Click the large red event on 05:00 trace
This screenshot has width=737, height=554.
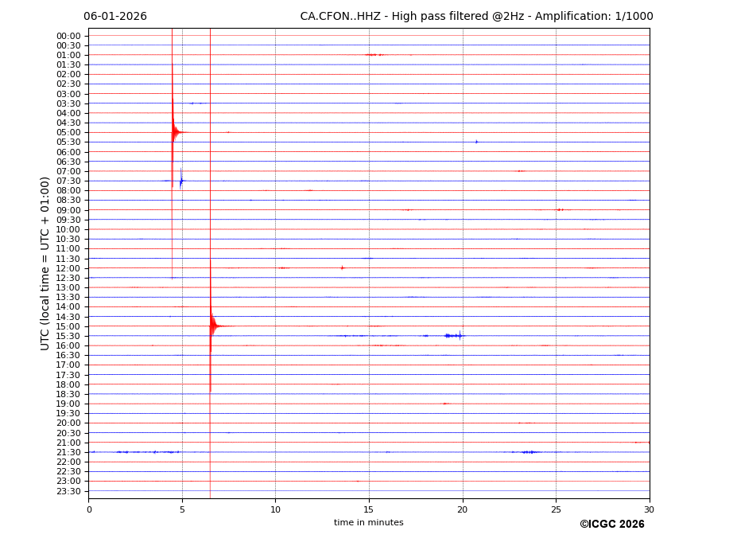click(174, 132)
